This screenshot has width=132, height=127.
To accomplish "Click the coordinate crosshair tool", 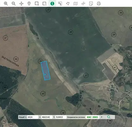I will point(83,4).
